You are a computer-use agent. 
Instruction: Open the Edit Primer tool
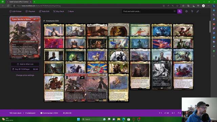[16, 11]
